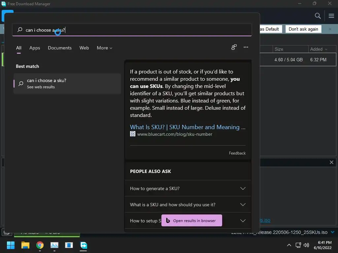Image resolution: width=338 pixels, height=253 pixels.
Task: Open the blue window taskbar app
Action: [69, 245]
